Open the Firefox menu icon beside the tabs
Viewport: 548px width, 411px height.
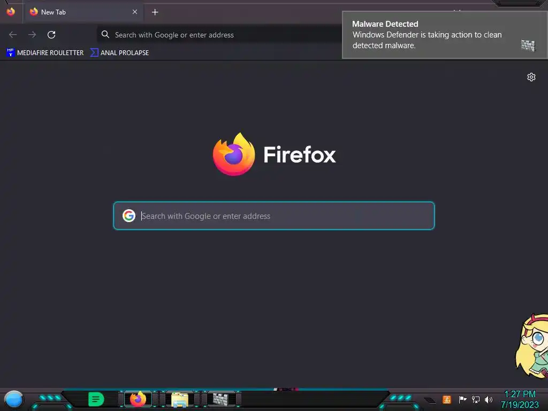click(x=11, y=12)
